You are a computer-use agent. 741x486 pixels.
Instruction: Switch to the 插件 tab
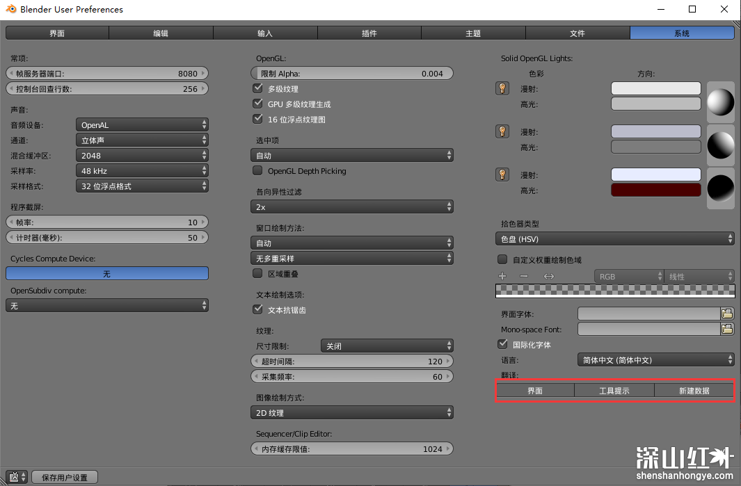click(369, 33)
